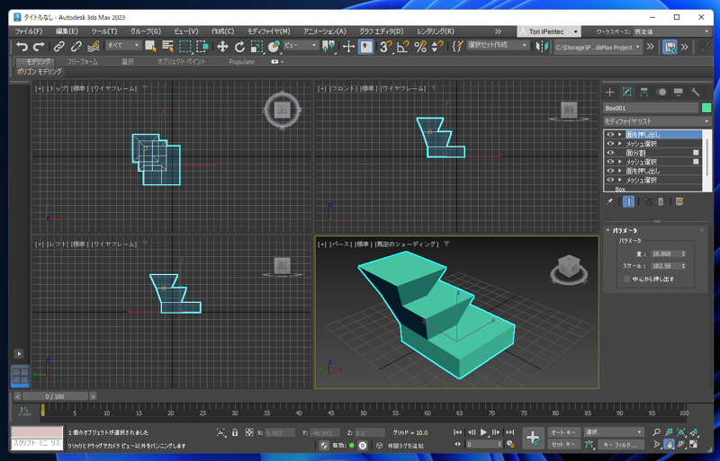Enable 中心から押し出す checkbox
The width and height of the screenshot is (720, 461).
pos(626,279)
